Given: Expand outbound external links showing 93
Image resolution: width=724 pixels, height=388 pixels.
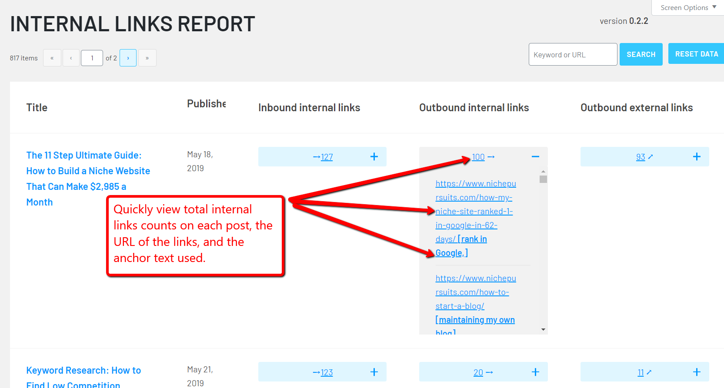Looking at the screenshot, I should (696, 157).
